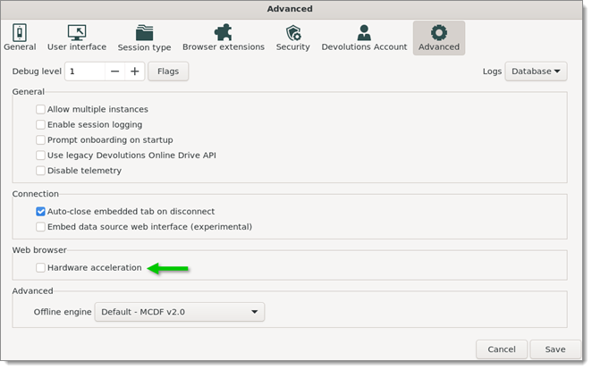Image resolution: width=592 pixels, height=370 pixels.
Task: Open the Session type folder icon
Action: [x=144, y=33]
